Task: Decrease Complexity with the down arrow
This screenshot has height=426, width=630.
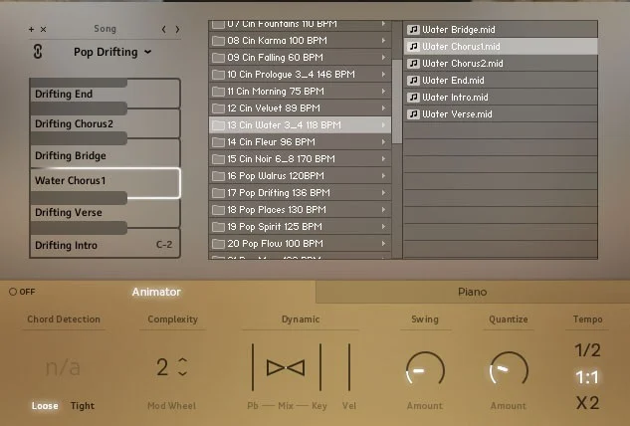Action: coord(183,373)
